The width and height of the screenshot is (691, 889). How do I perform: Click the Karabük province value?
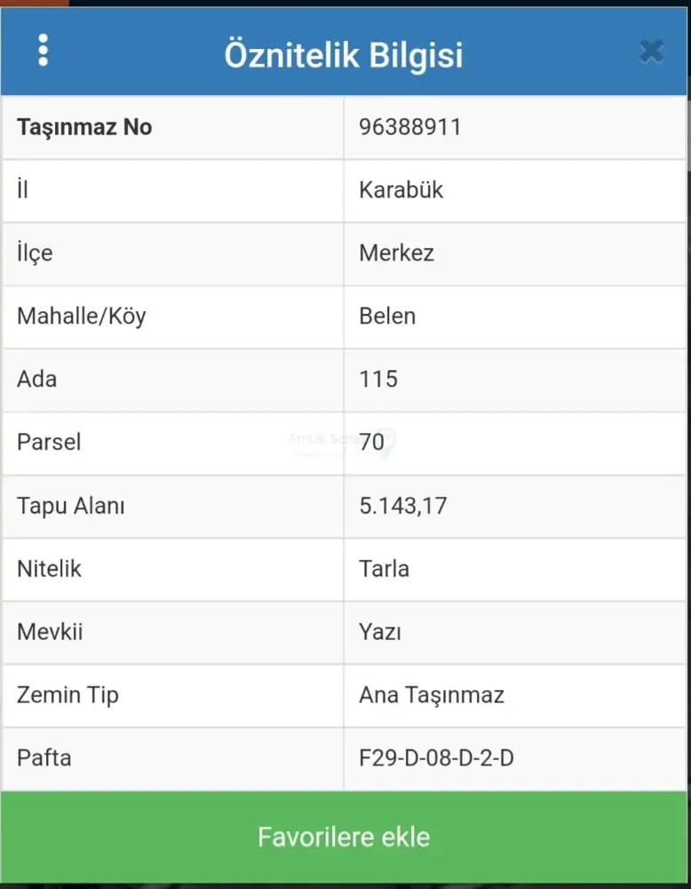pos(401,190)
